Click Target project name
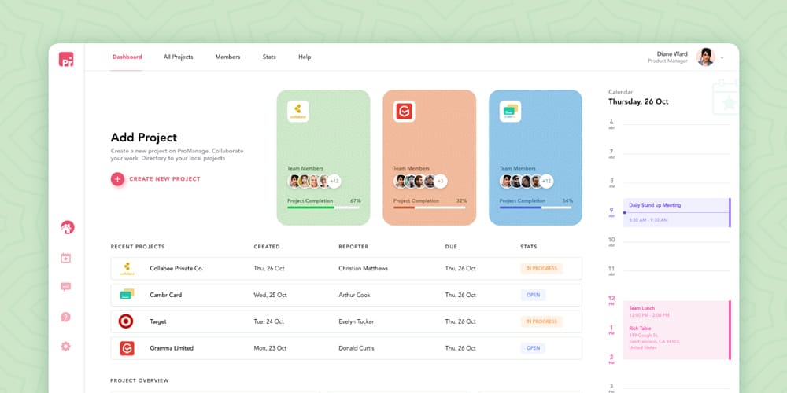Image resolution: width=787 pixels, height=393 pixels. [x=157, y=321]
